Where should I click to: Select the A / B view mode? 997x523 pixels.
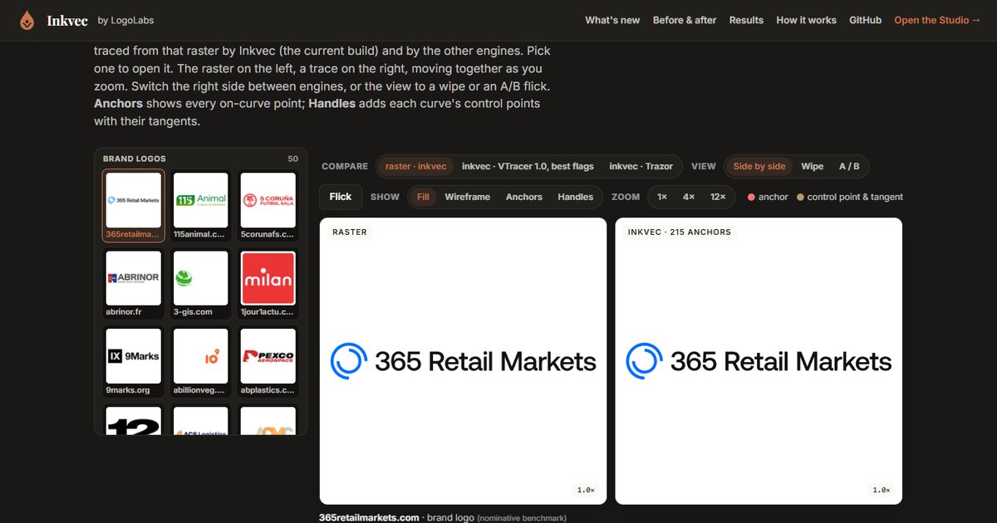[849, 166]
